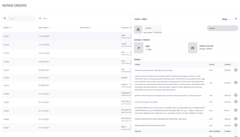
Task: Click the car vehicle icon
Action: pyautogui.click(x=193, y=48)
